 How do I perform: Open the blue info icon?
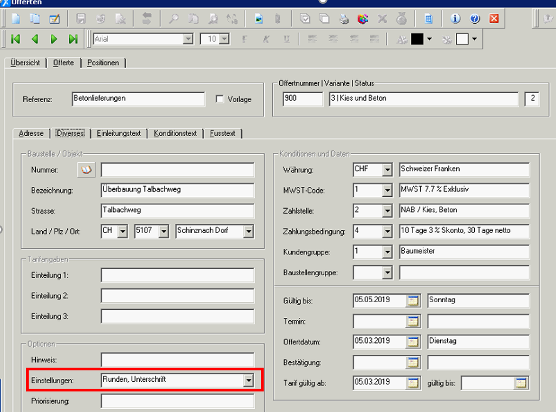coord(455,19)
